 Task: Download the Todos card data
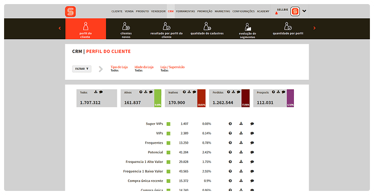point(96,92)
